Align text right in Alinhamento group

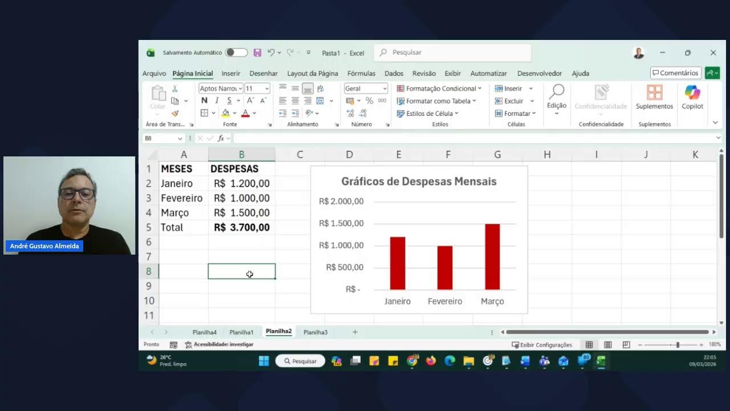307,101
